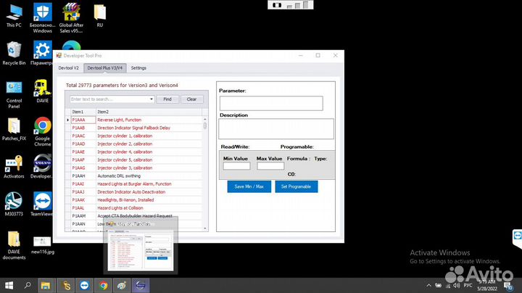Open the Параметры settings gear icon

click(x=42, y=53)
